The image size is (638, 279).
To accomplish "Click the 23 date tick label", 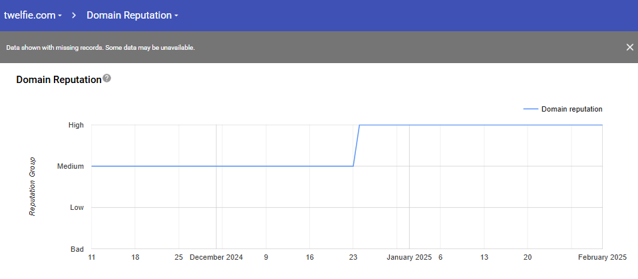I will 353,257.
